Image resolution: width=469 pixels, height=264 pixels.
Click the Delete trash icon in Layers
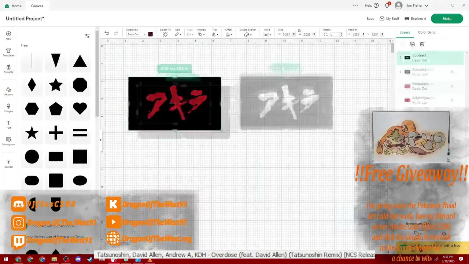[x=422, y=44]
